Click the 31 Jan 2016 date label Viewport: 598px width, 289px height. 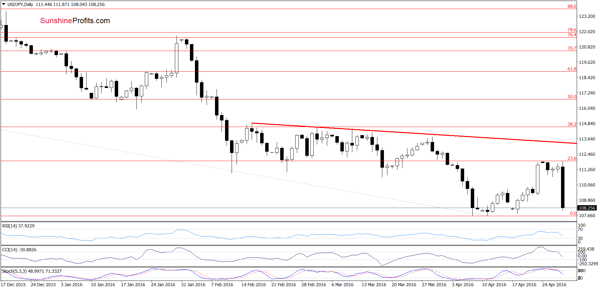point(193,285)
